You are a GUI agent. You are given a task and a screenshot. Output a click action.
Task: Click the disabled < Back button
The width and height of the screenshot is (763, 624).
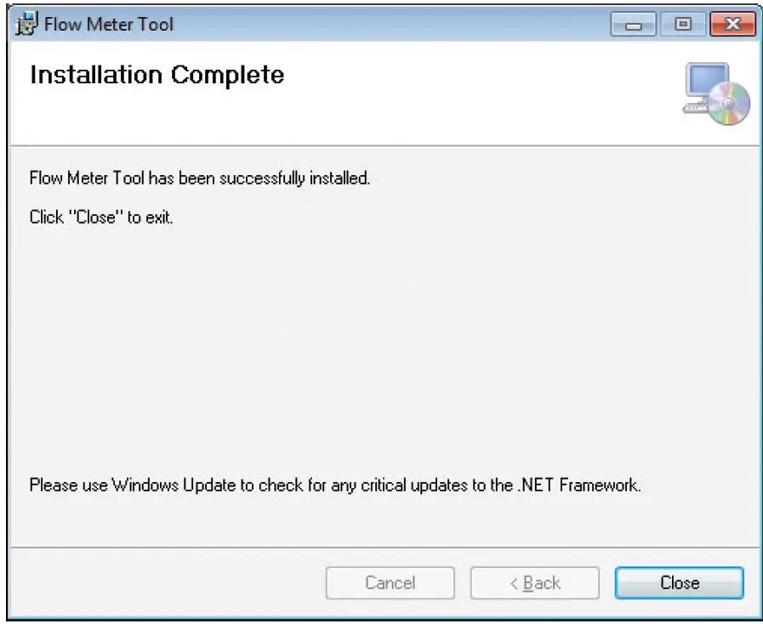535,582
